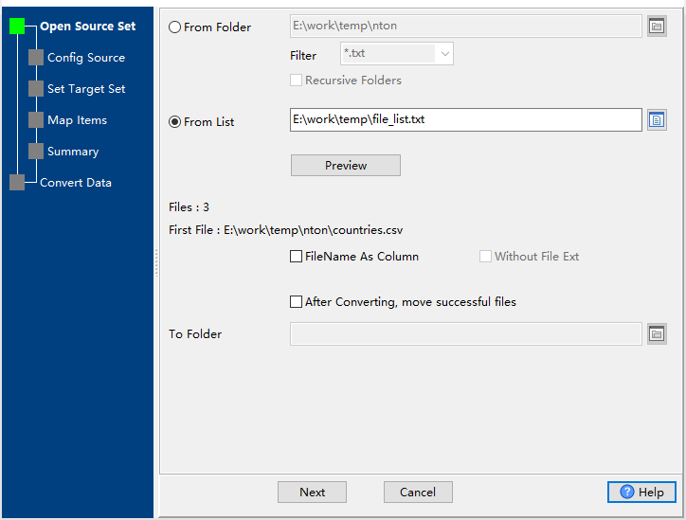Click the To Folder browse icon
This screenshot has height=520, width=686.
click(657, 333)
